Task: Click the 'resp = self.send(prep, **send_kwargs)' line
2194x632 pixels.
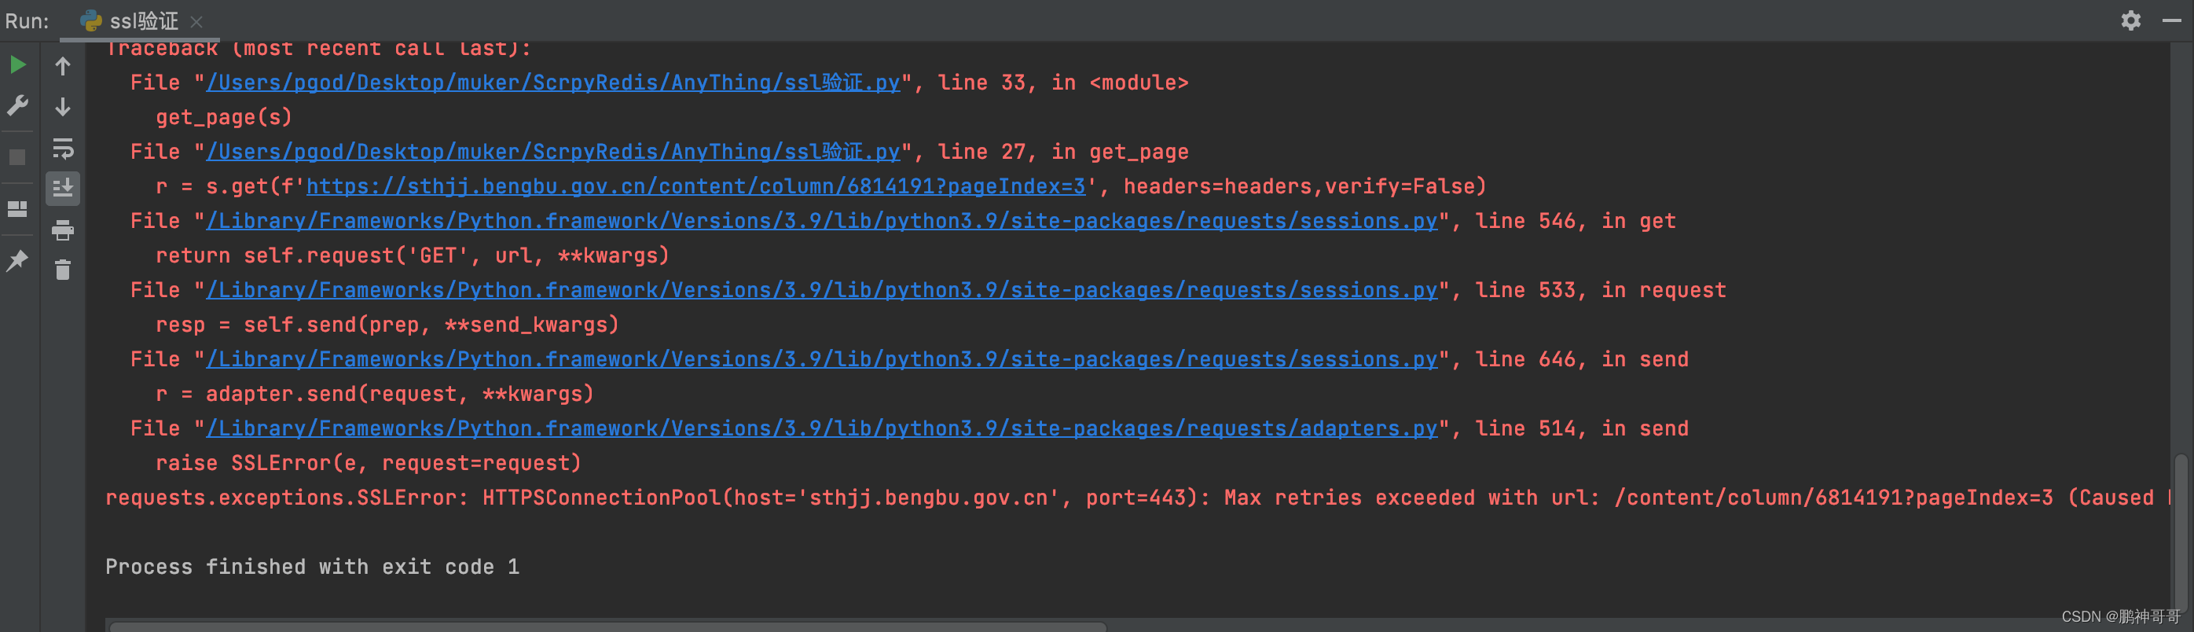Action: coord(387,325)
